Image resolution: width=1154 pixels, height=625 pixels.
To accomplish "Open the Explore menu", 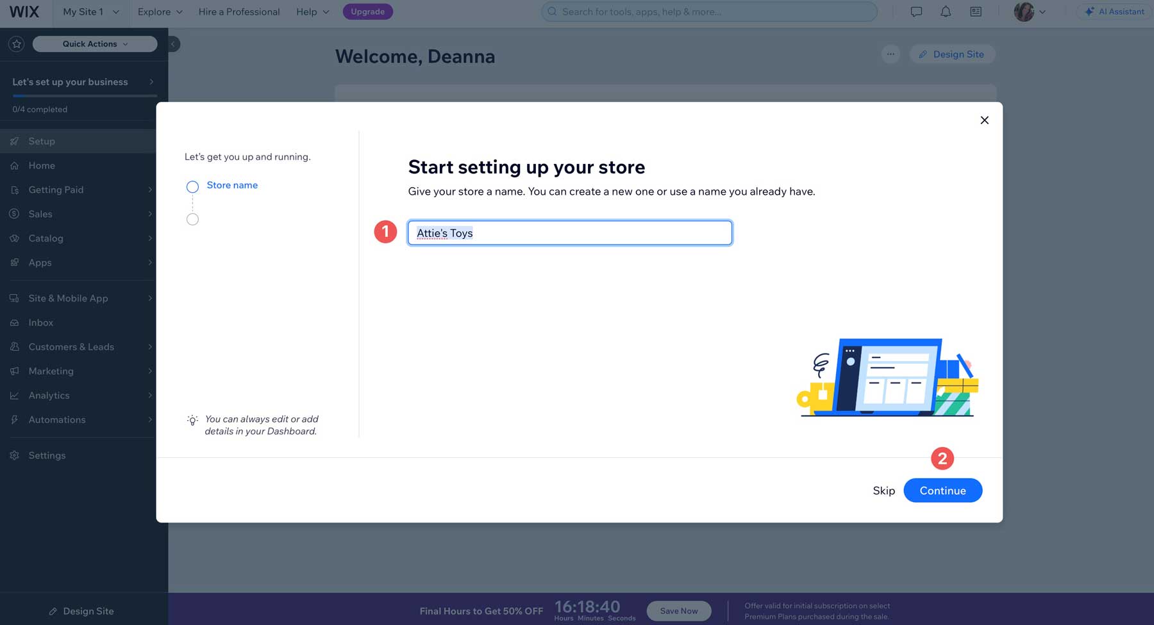I will 158,11.
